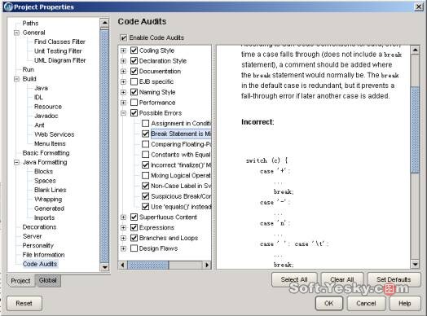Open the Javadoc build settings
The height and width of the screenshot is (316, 427).
coord(46,116)
